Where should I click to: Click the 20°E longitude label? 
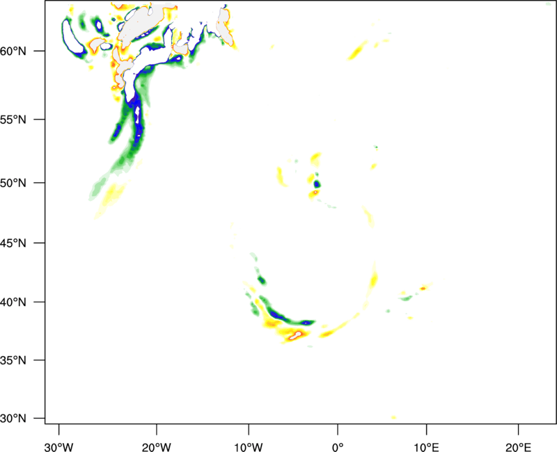click(x=519, y=447)
